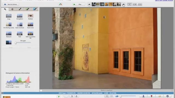Toggle caption visibility icon

pos(41,91)
